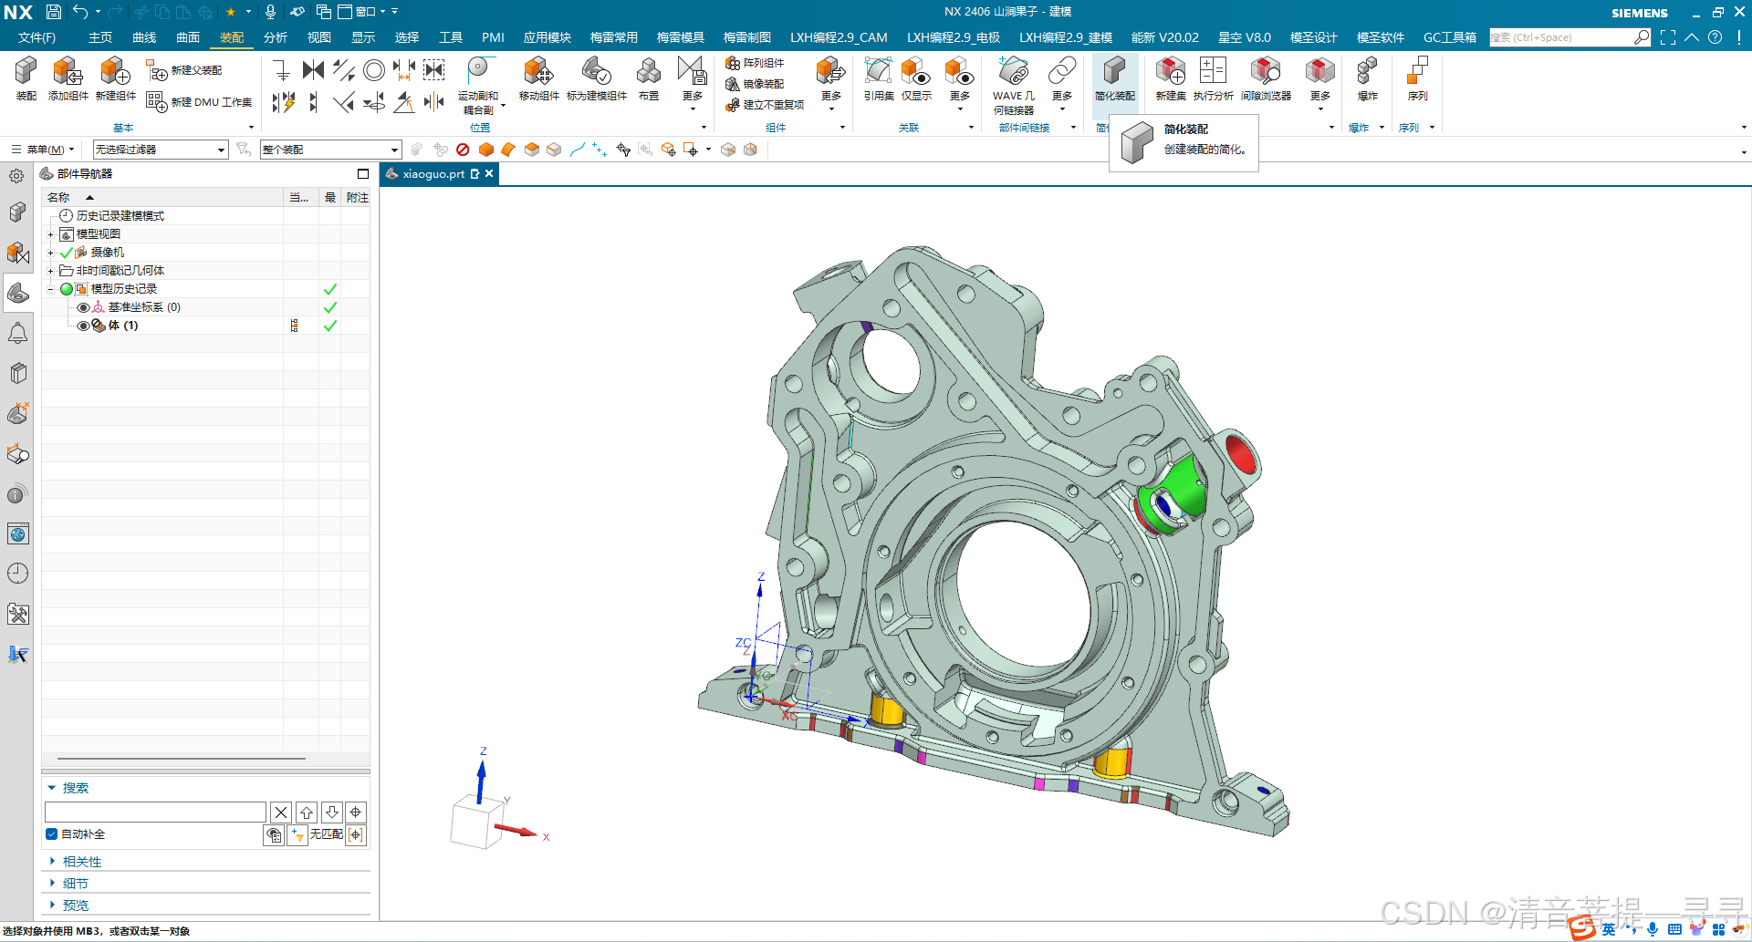Clear the navigator search with X button
1752x942 pixels.
[x=281, y=812]
